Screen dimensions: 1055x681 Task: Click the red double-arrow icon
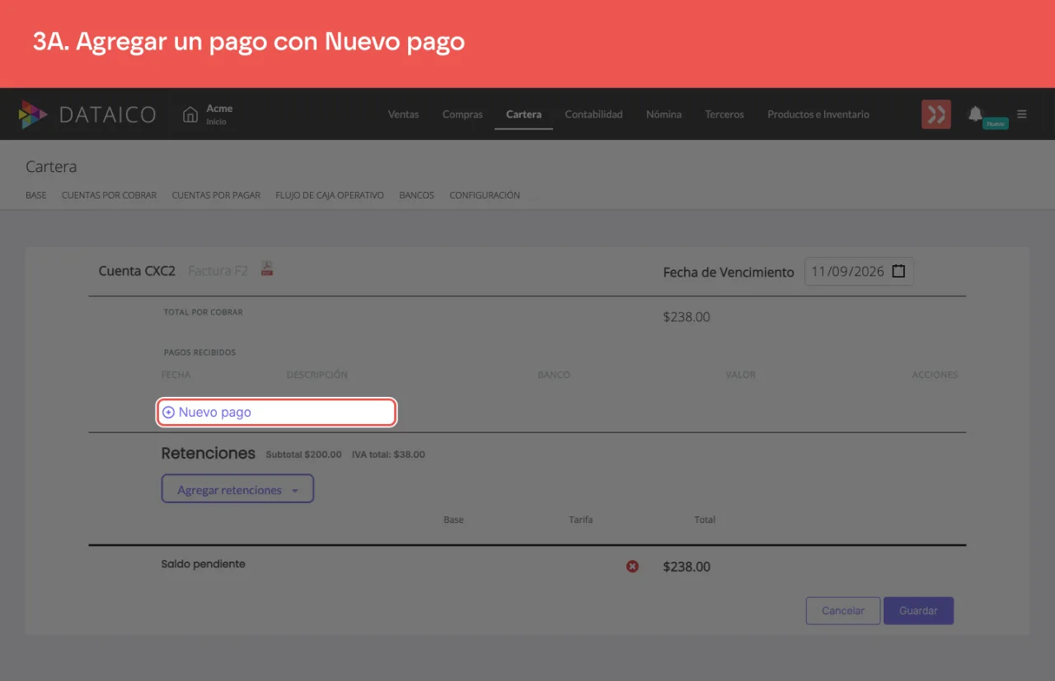click(x=936, y=114)
